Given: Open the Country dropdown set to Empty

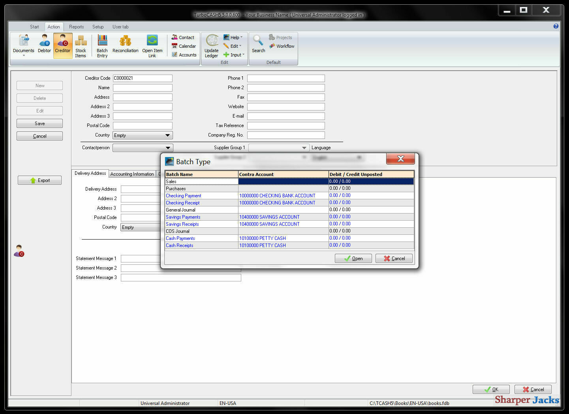Looking at the screenshot, I should coord(143,135).
